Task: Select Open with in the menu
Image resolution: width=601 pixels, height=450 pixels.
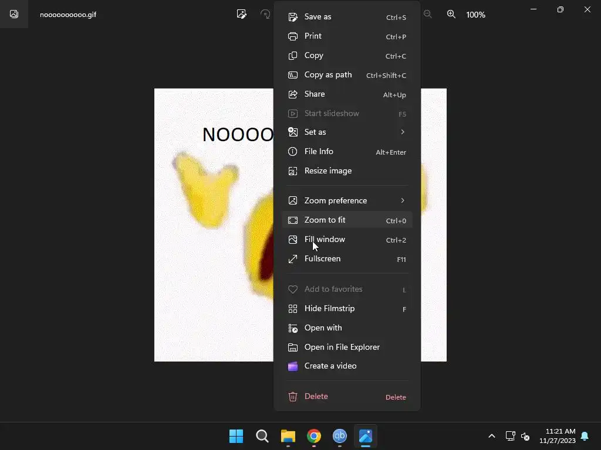Action: (x=347, y=328)
